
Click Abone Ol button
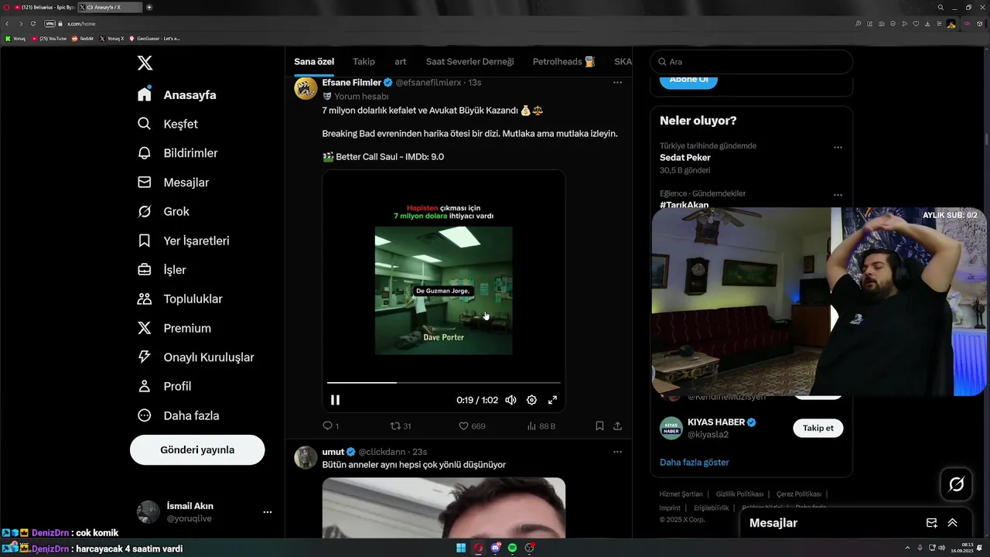688,80
